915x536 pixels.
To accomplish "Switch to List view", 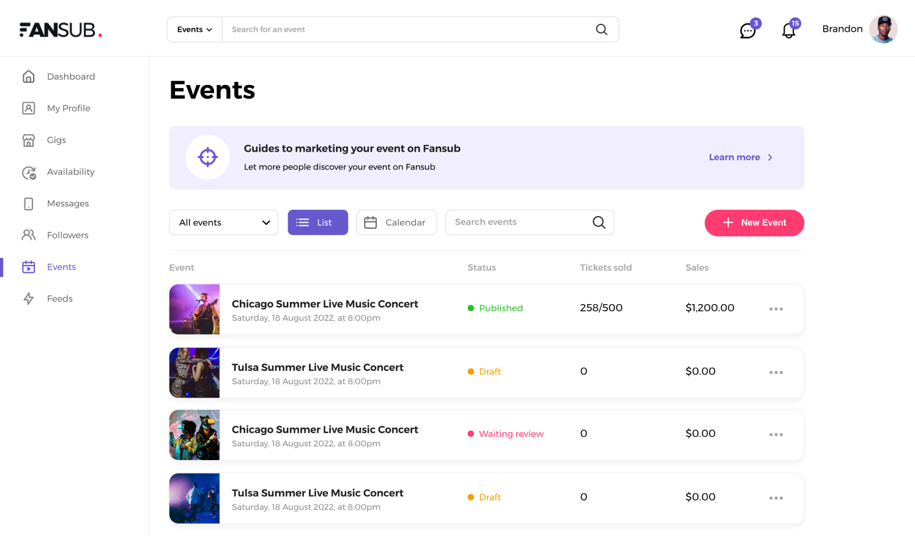I will (x=318, y=223).
